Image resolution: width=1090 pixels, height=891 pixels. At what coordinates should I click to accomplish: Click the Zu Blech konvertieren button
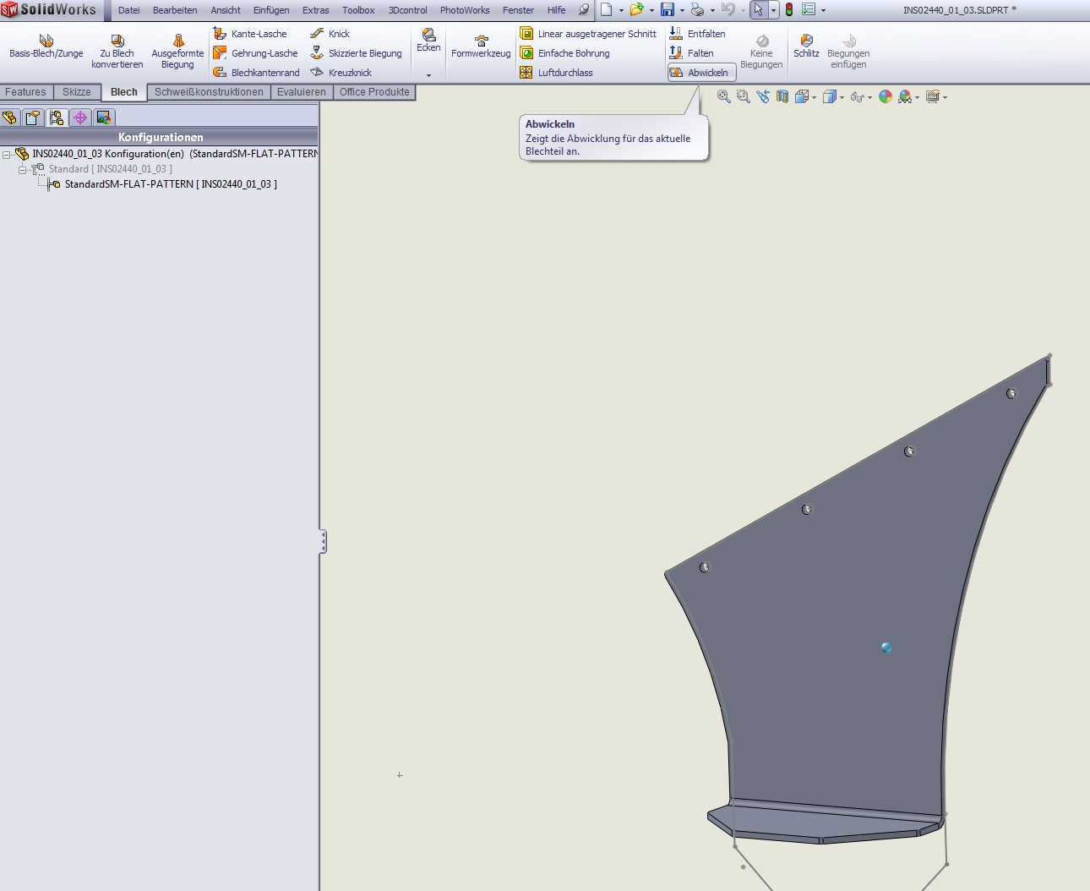click(x=117, y=52)
